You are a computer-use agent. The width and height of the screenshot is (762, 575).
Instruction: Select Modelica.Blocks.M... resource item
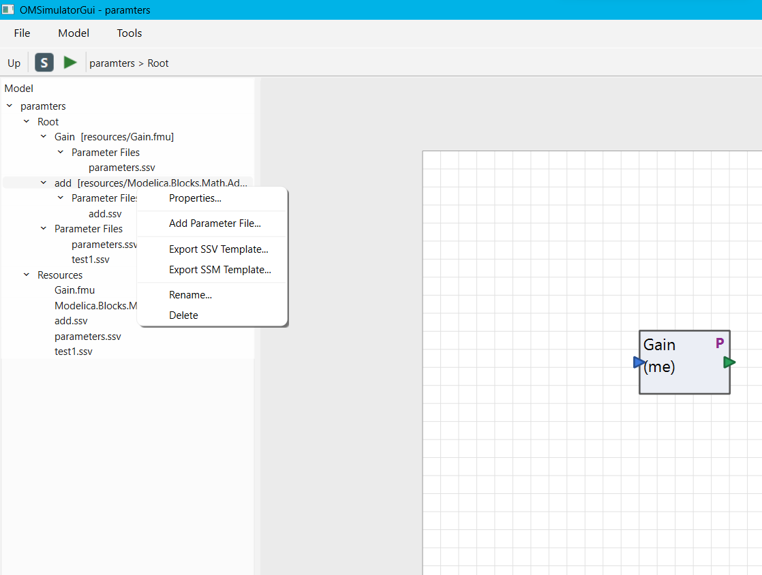(x=95, y=305)
